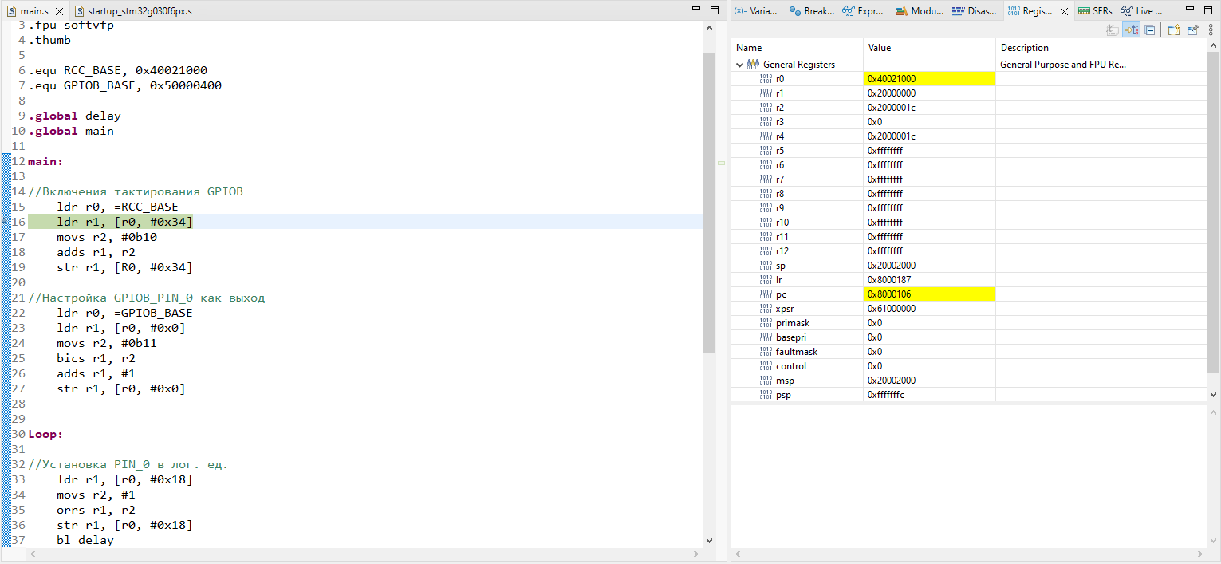Viewport: 1221px width, 564px height.
Task: Click the Open New View icon
Action: pos(1174,30)
